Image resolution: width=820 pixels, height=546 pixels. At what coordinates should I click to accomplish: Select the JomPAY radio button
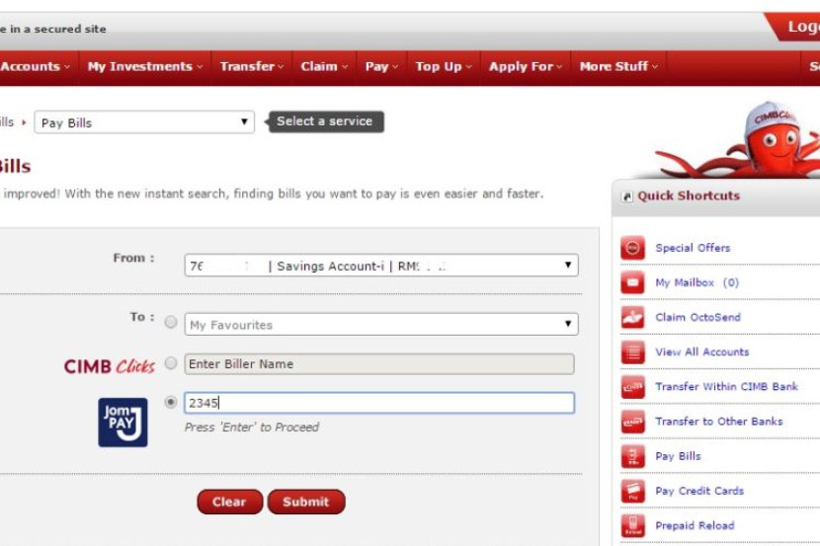(x=171, y=403)
